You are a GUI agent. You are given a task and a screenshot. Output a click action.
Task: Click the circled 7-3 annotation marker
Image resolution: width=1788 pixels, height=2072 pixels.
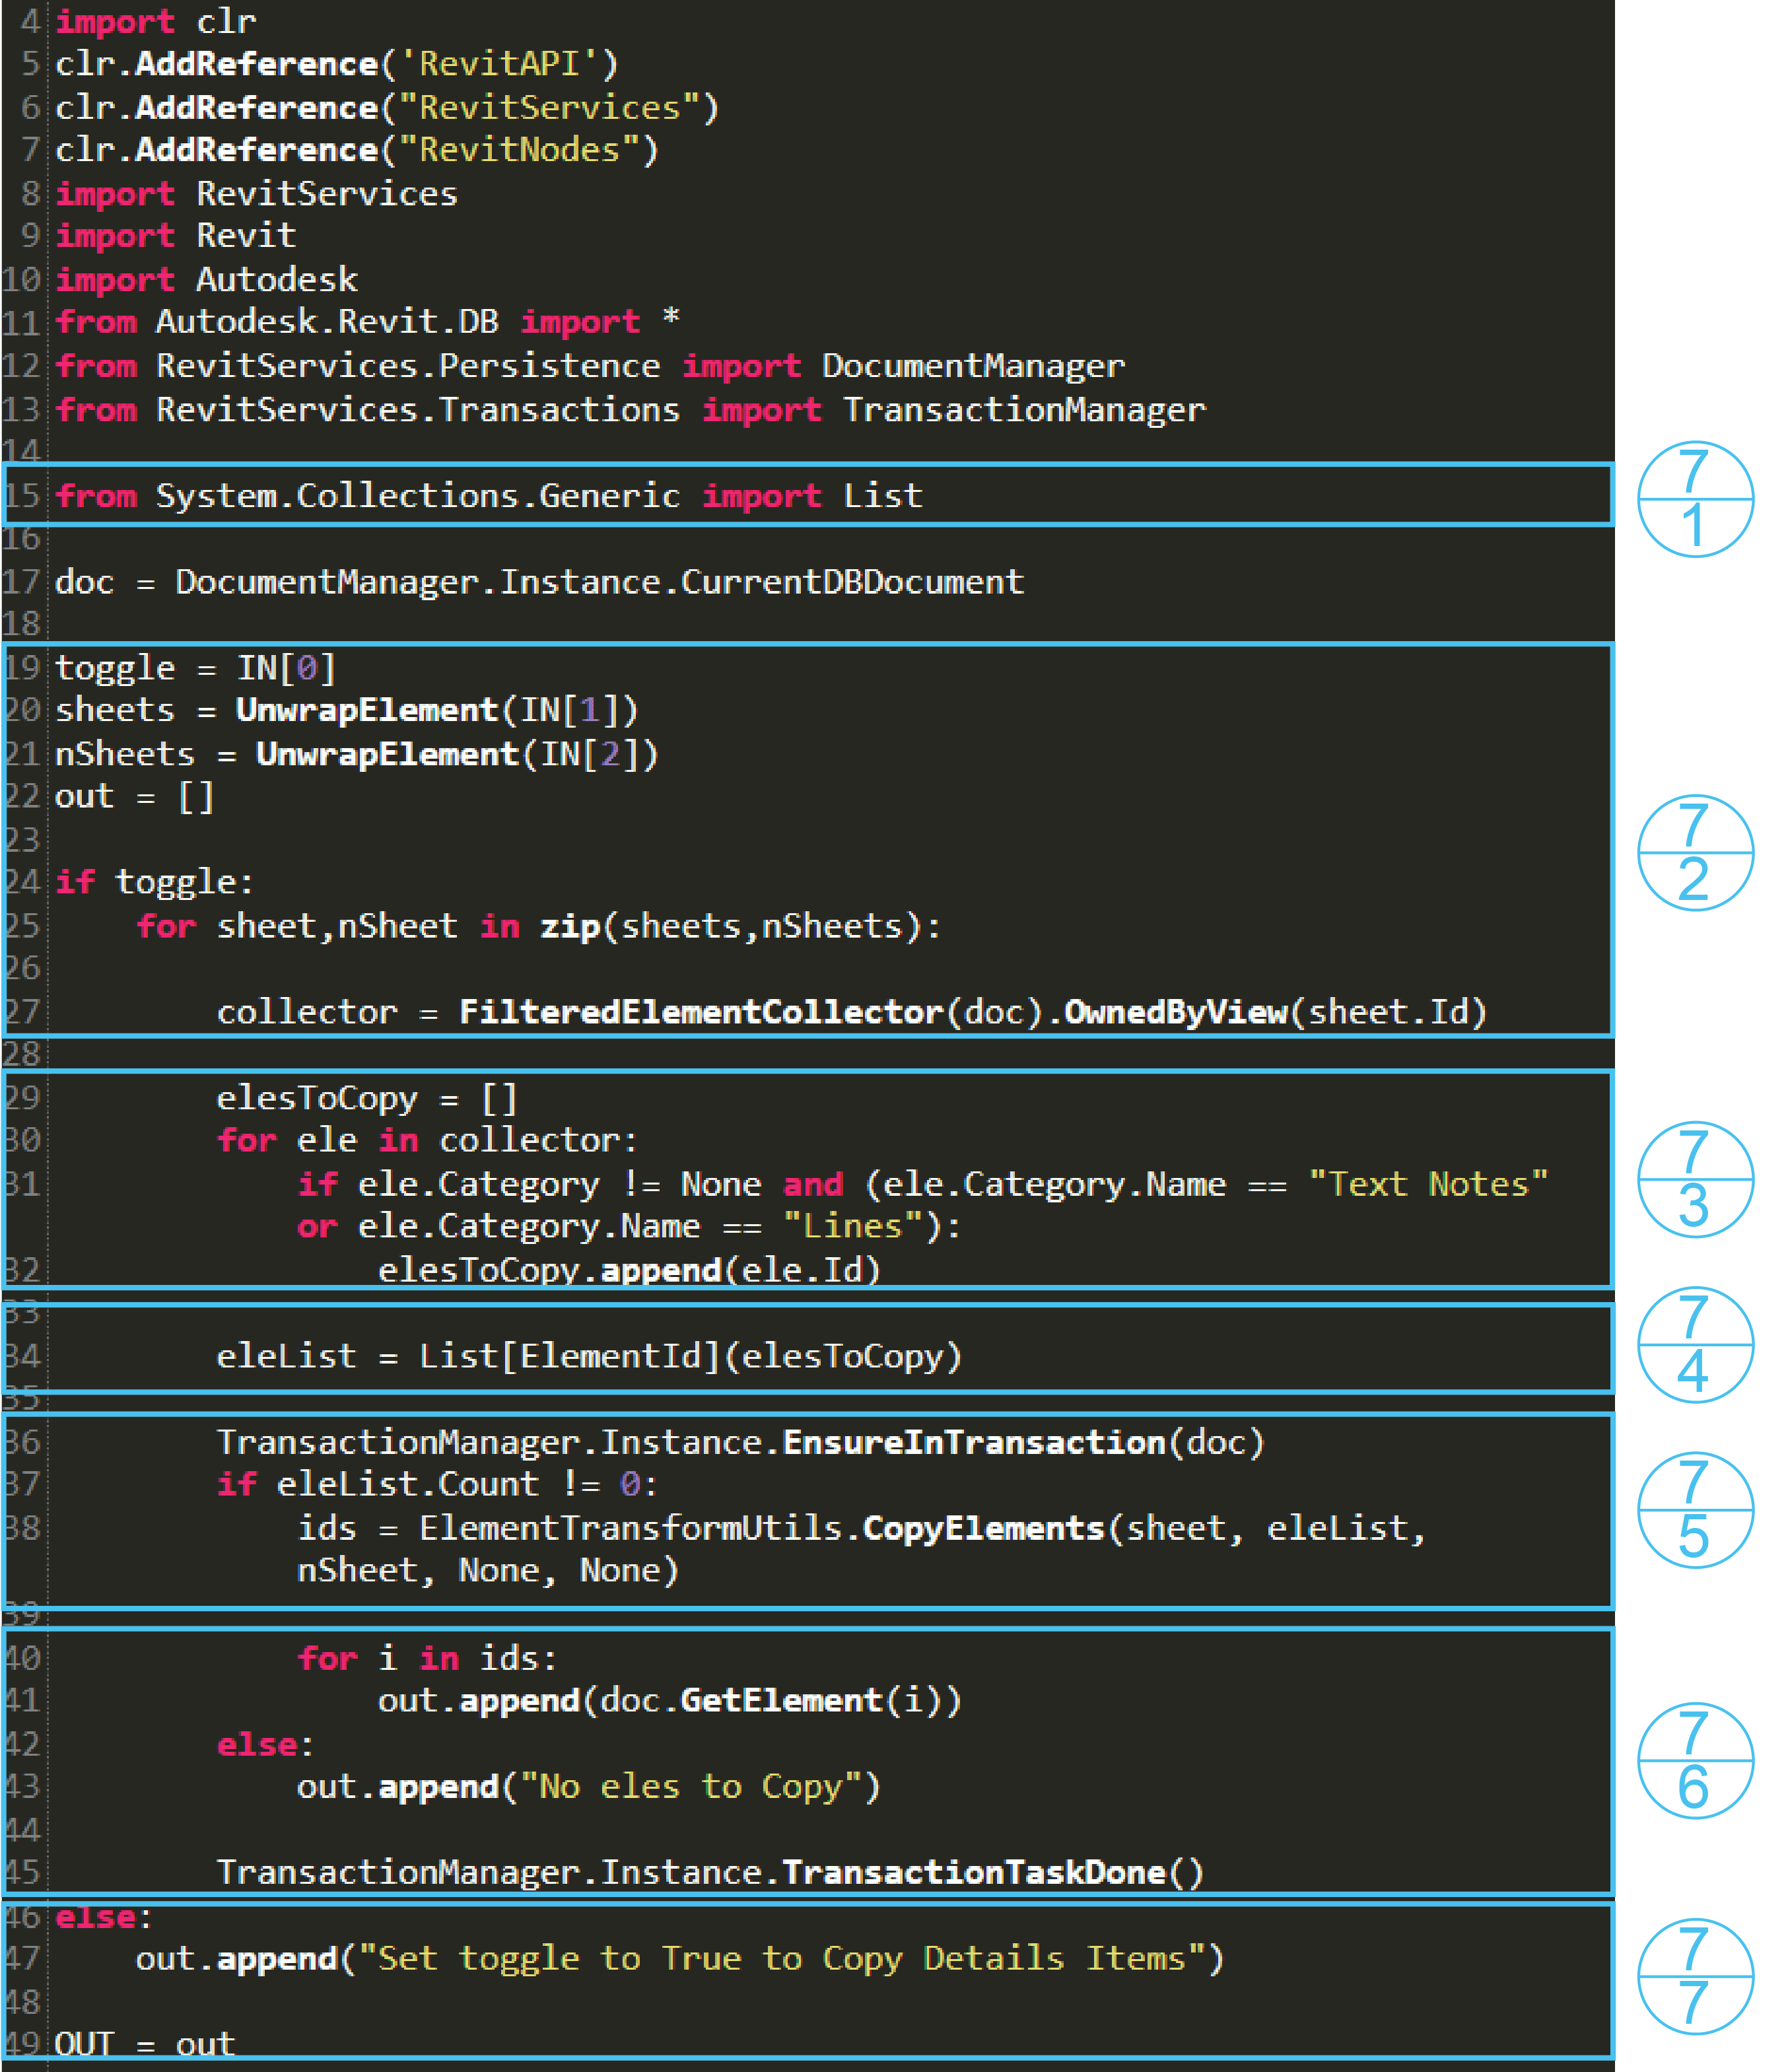[1695, 1180]
